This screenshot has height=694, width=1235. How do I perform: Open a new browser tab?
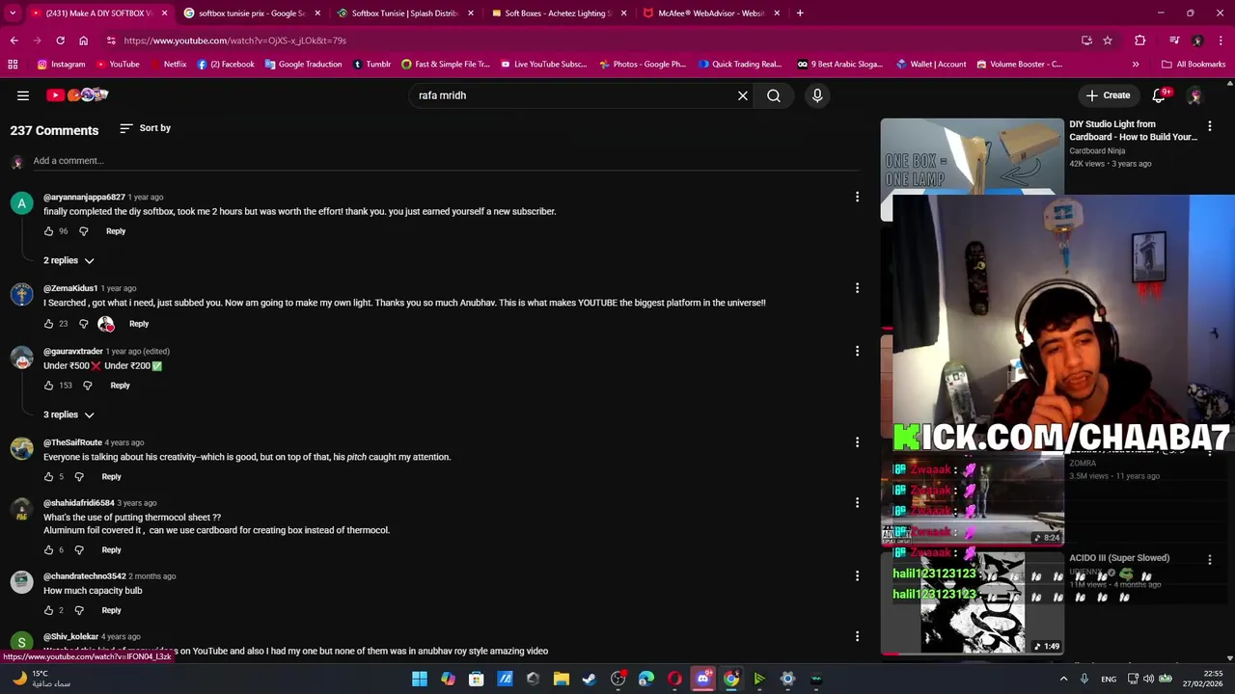(800, 13)
